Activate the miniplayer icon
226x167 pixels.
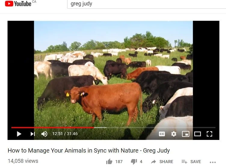click(186, 134)
